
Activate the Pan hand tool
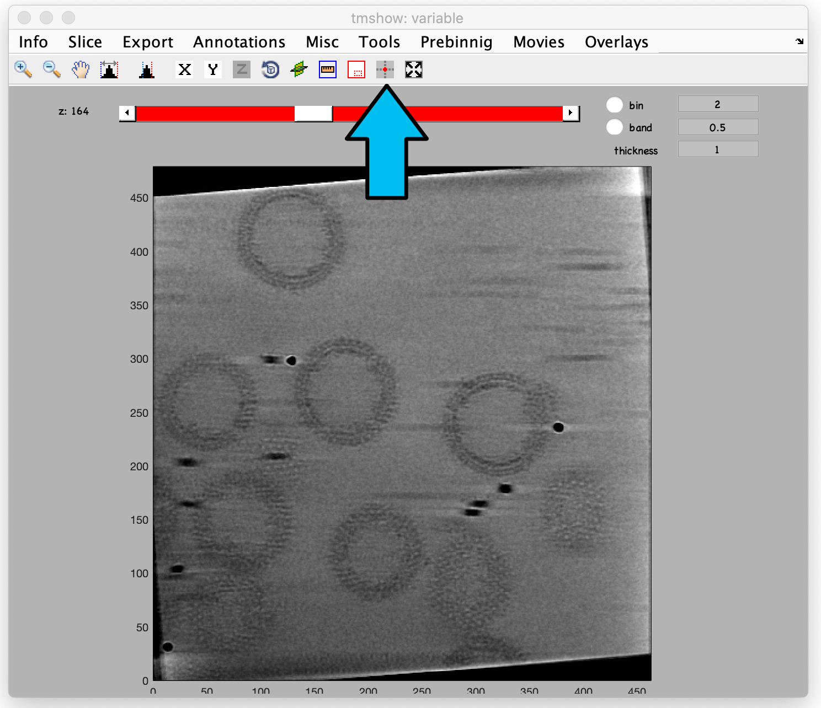click(79, 69)
